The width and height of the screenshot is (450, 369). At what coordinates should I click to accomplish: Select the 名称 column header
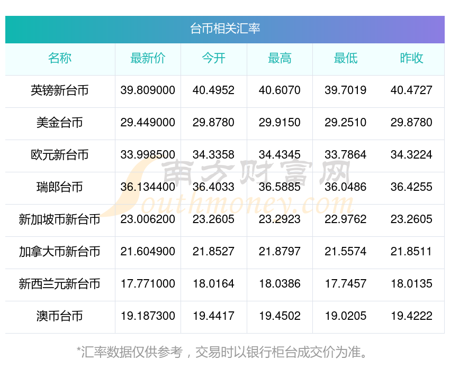pos(60,58)
